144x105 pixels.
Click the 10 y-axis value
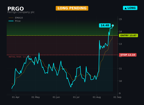[120, 81]
